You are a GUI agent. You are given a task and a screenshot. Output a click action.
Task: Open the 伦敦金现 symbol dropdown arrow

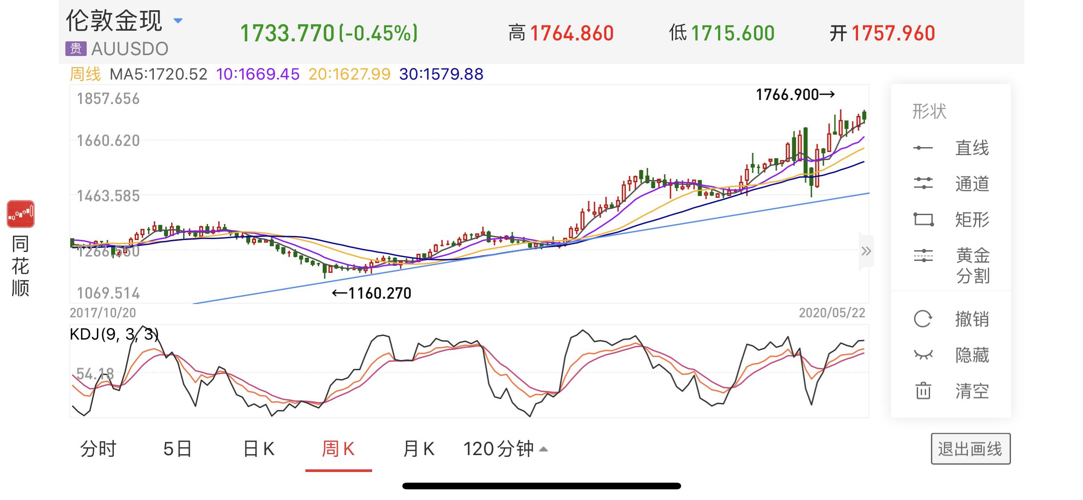tap(178, 20)
